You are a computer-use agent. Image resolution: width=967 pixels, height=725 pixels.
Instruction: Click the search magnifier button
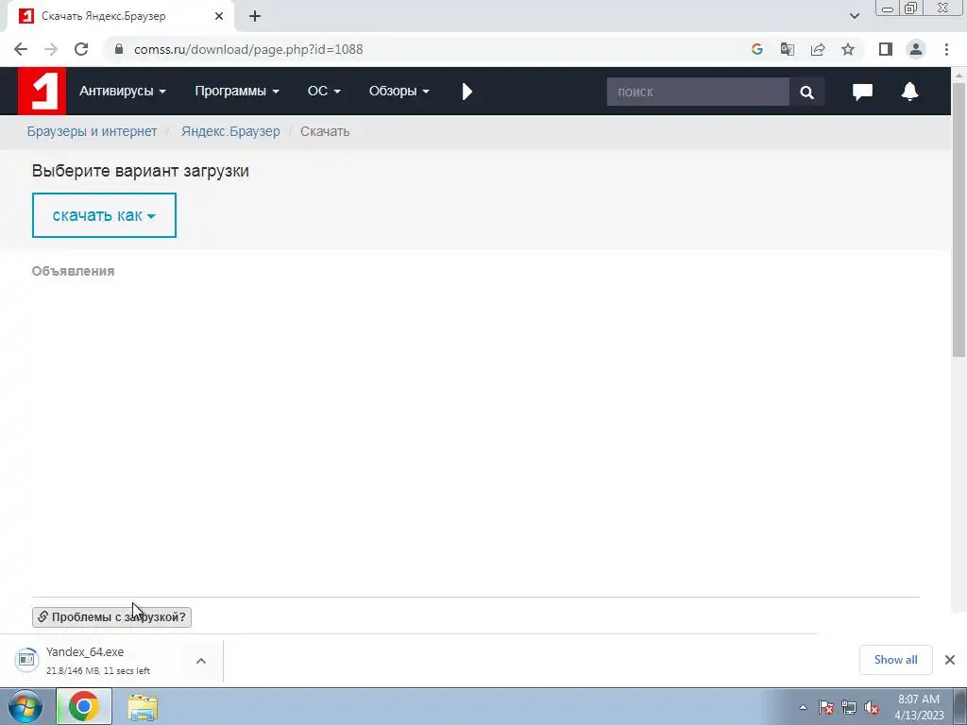(x=806, y=92)
